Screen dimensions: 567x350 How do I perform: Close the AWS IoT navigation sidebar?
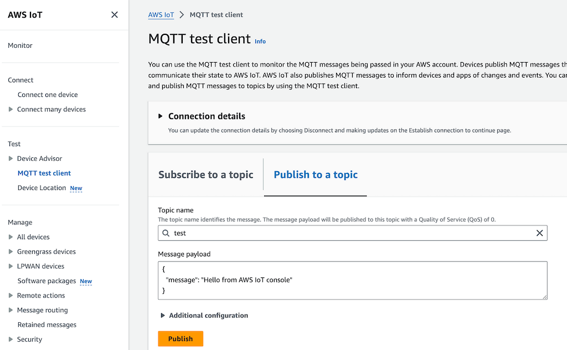point(115,15)
